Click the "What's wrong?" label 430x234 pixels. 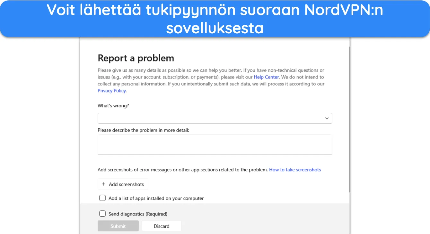click(113, 106)
